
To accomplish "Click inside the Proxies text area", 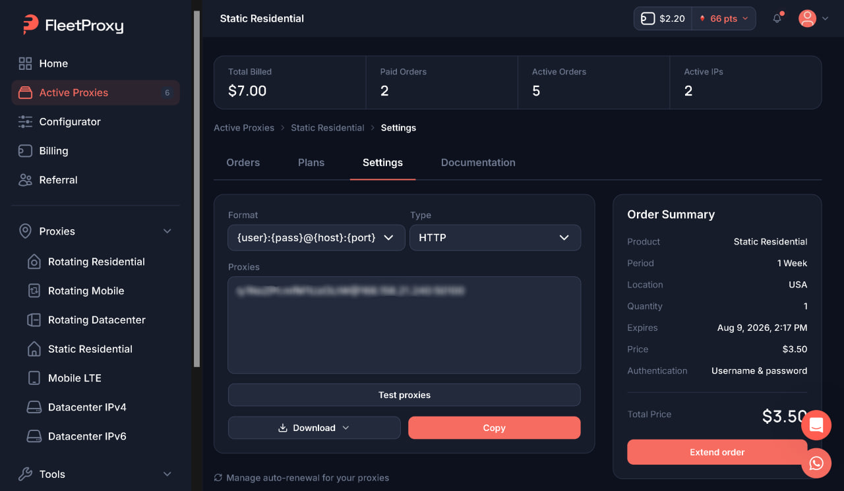I will [404, 325].
